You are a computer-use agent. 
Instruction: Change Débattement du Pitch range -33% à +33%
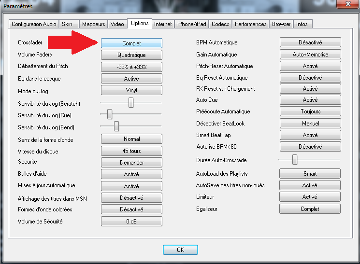[x=131, y=67]
